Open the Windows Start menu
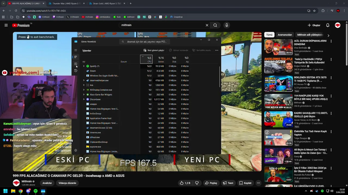Viewport: 348px width, 195px height. tap(5, 191)
